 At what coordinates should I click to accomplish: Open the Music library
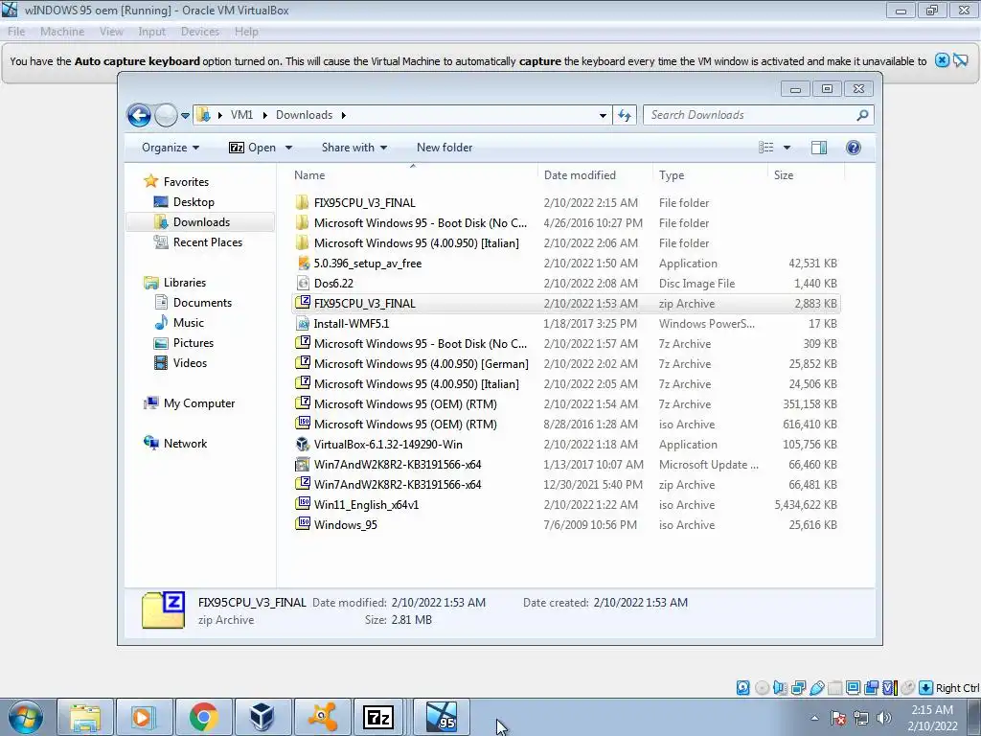tap(189, 323)
